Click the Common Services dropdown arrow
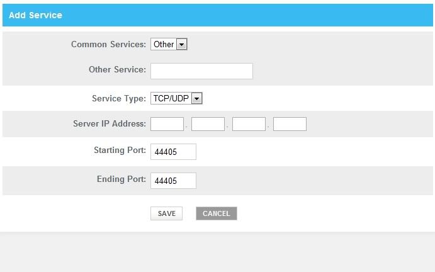This screenshot has height=272, width=435. 182,45
